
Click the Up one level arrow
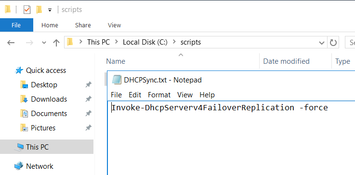(56, 43)
